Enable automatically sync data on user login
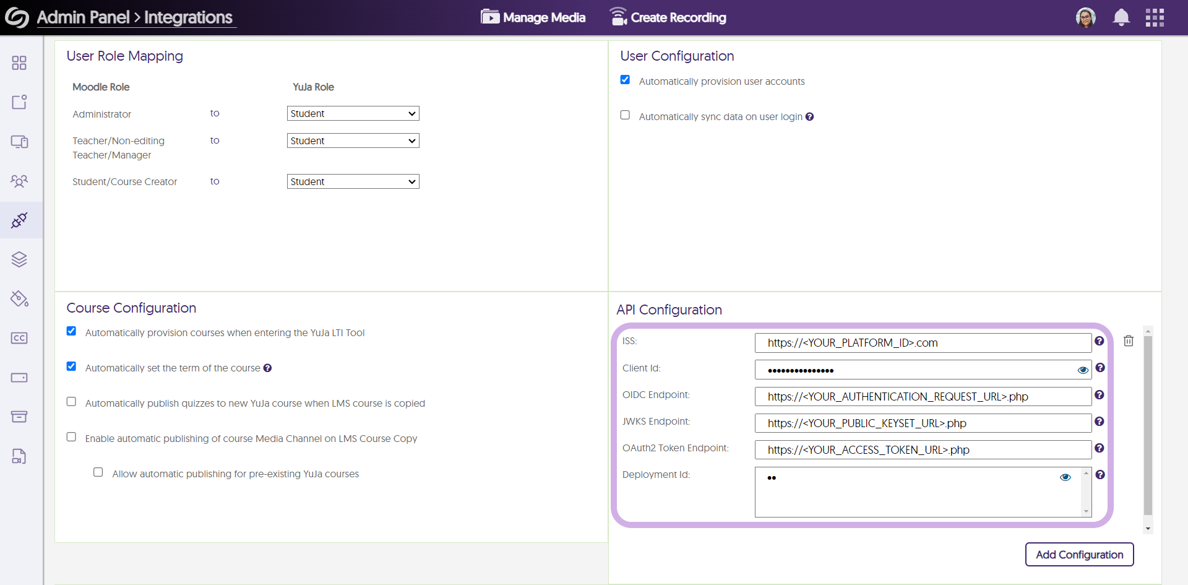This screenshot has width=1188, height=585. coord(625,115)
